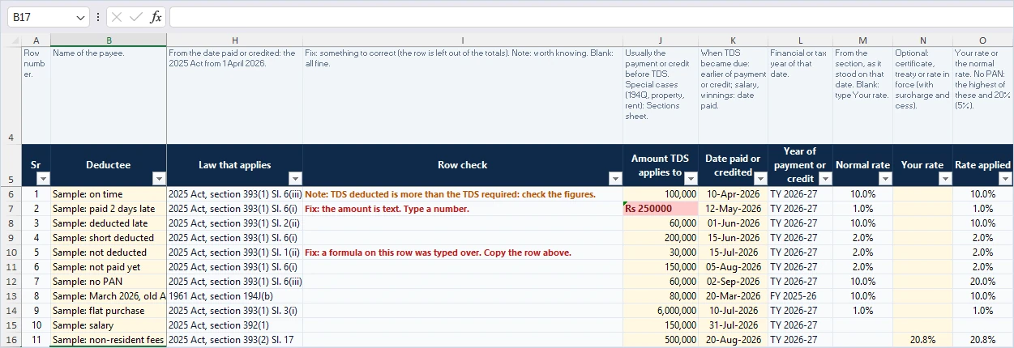Select column J header

[660, 40]
